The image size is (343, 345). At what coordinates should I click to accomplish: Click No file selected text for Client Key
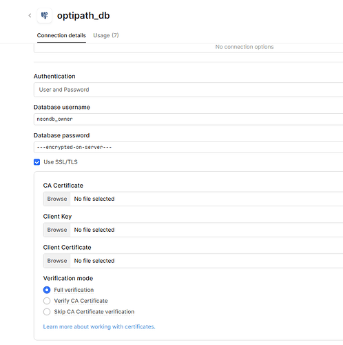pyautogui.click(x=94, y=230)
